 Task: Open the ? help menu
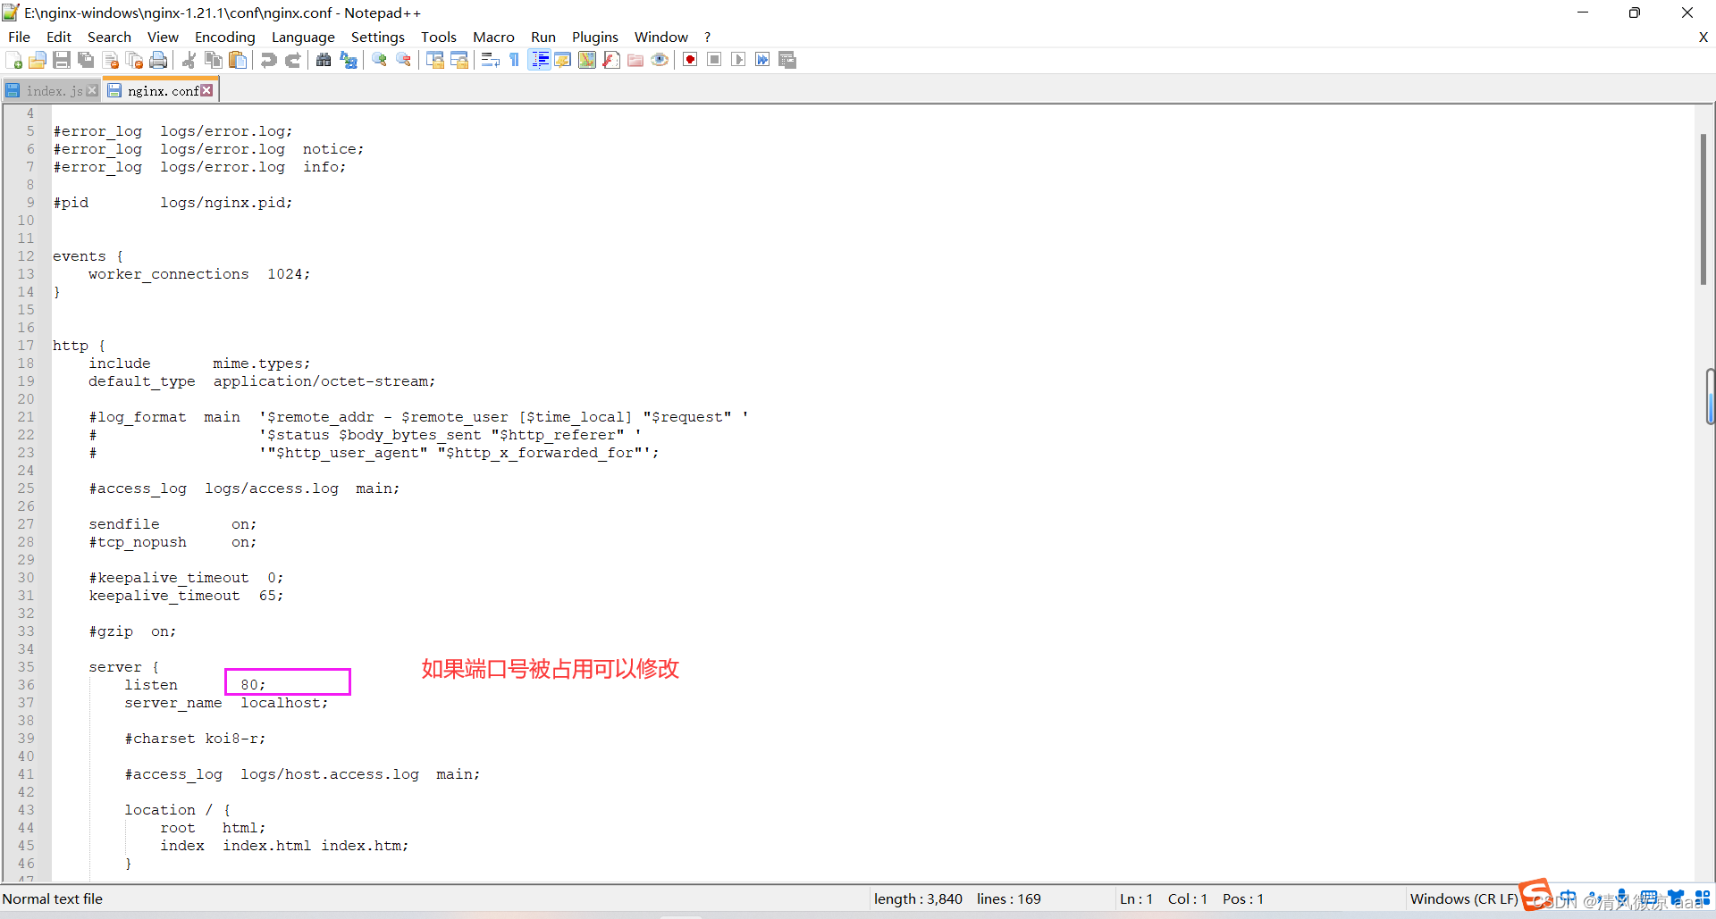707,37
